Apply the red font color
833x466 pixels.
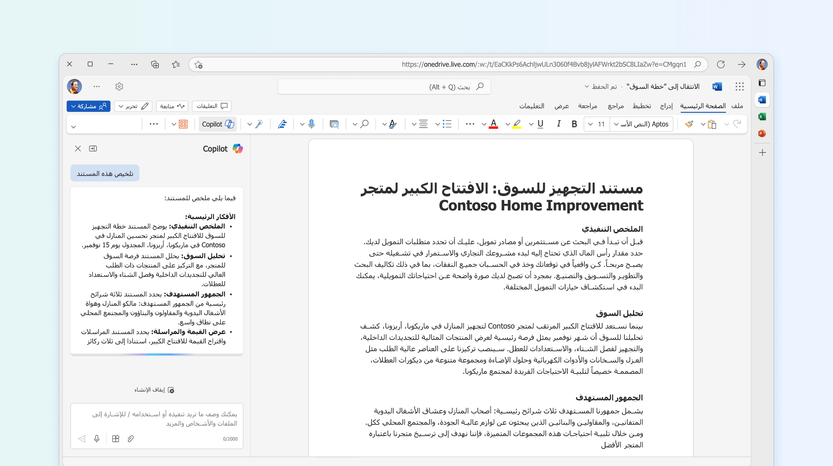(493, 124)
